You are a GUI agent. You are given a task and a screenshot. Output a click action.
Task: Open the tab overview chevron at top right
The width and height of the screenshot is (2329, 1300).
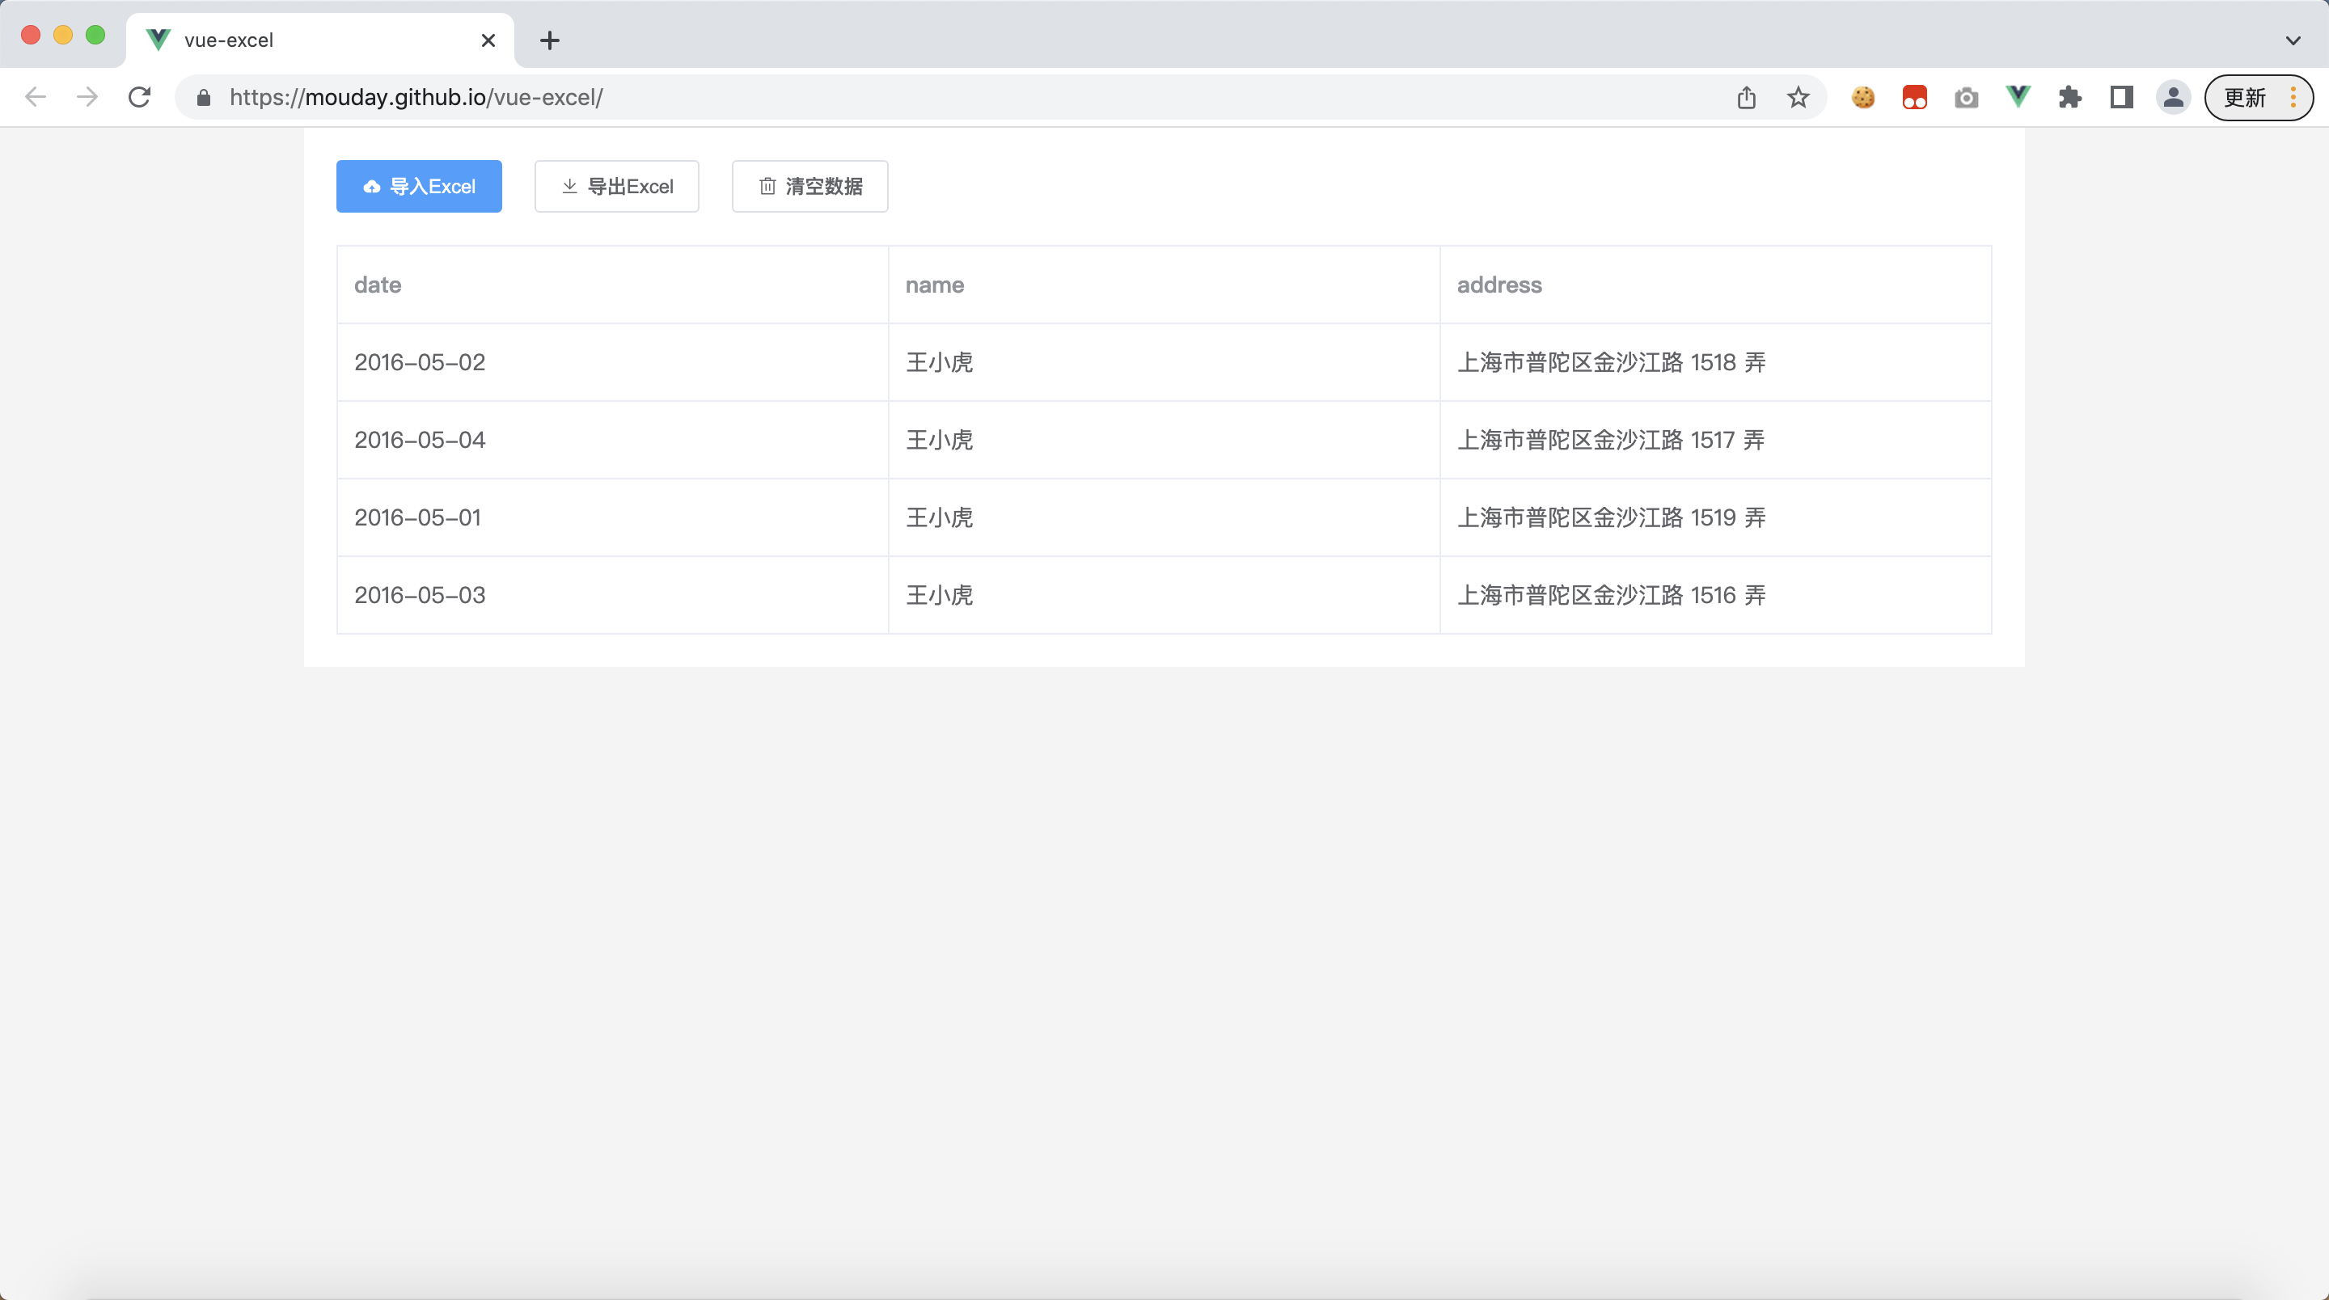point(2293,40)
